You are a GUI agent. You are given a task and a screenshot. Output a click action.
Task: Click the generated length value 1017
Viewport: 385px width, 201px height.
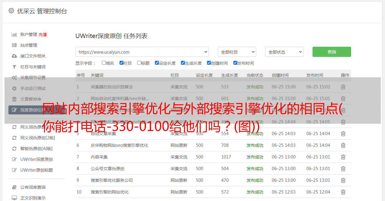point(226,157)
